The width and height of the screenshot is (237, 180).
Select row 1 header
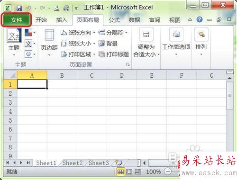click(x=10, y=84)
